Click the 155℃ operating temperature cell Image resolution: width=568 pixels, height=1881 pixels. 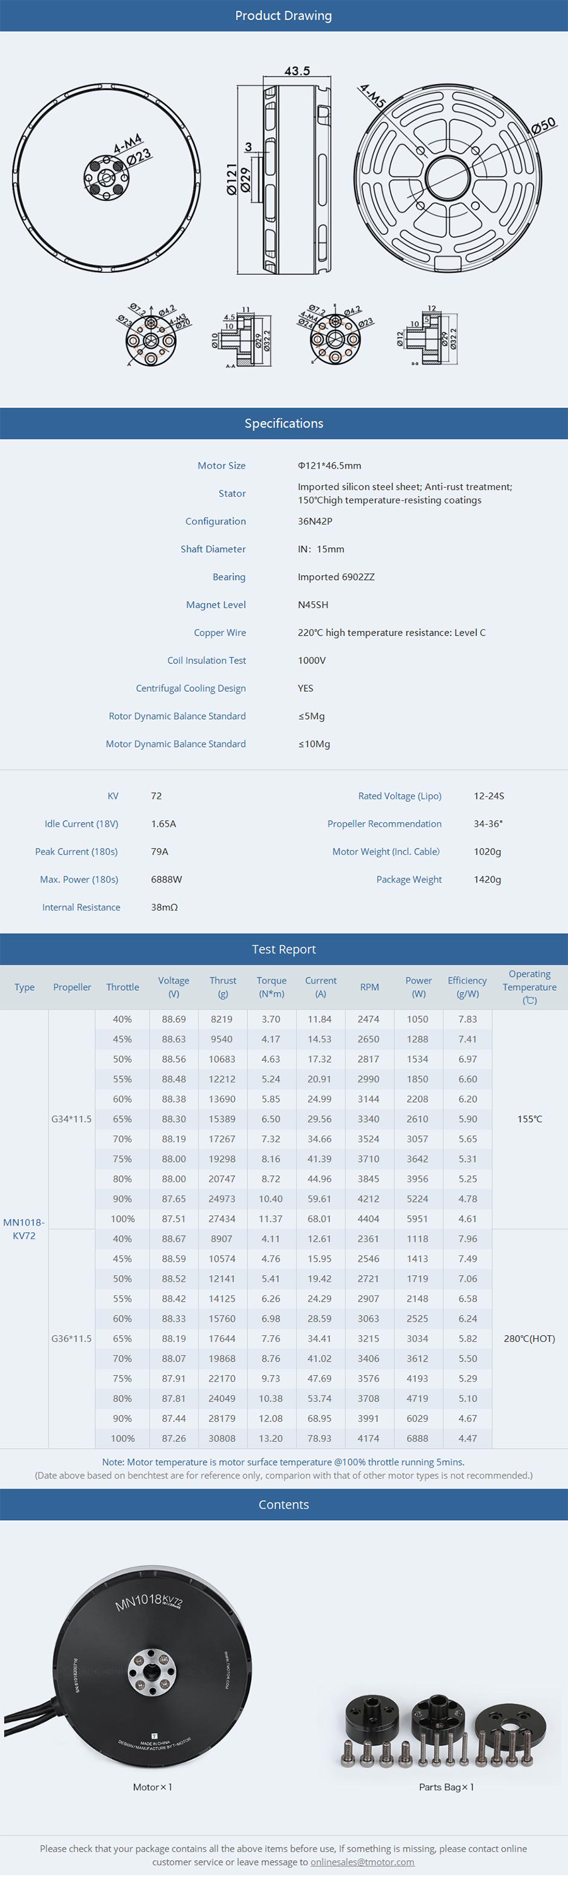530,1118
